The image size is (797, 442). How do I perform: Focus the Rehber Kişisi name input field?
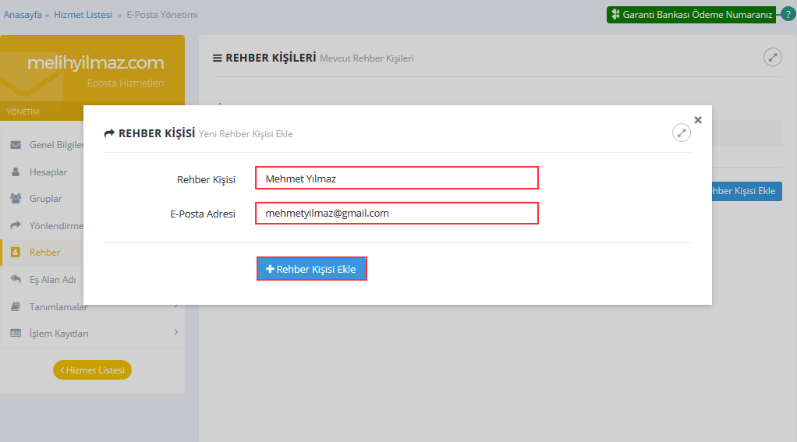396,179
